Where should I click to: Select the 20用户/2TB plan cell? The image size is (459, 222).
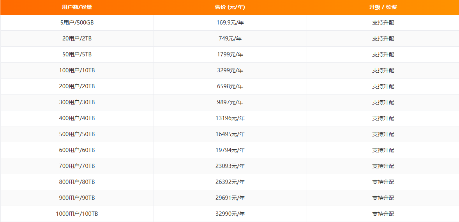pyautogui.click(x=77, y=38)
